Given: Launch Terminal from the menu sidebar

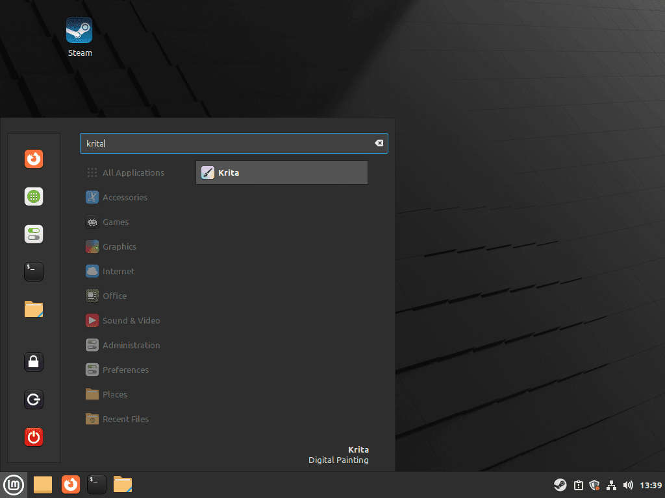Looking at the screenshot, I should click(x=34, y=272).
